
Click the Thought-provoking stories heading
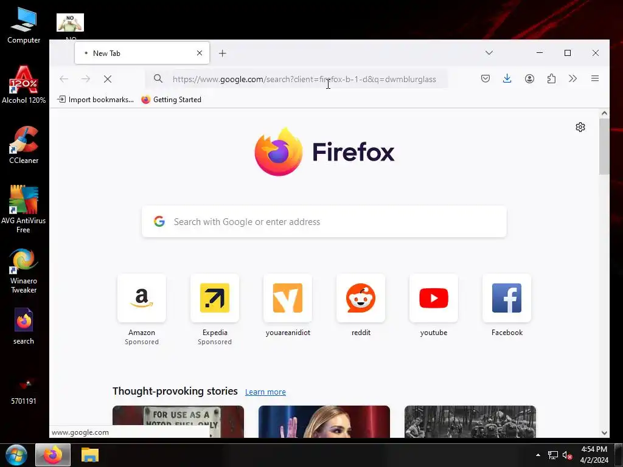(x=175, y=391)
